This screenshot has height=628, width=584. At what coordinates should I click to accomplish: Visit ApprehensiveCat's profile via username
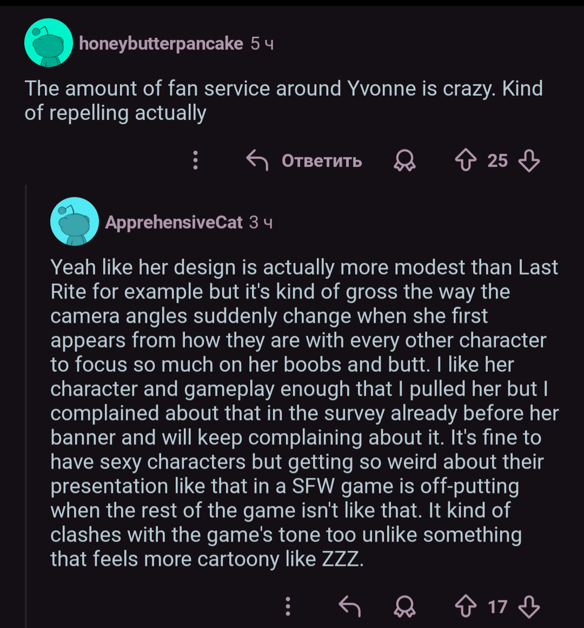pyautogui.click(x=174, y=222)
